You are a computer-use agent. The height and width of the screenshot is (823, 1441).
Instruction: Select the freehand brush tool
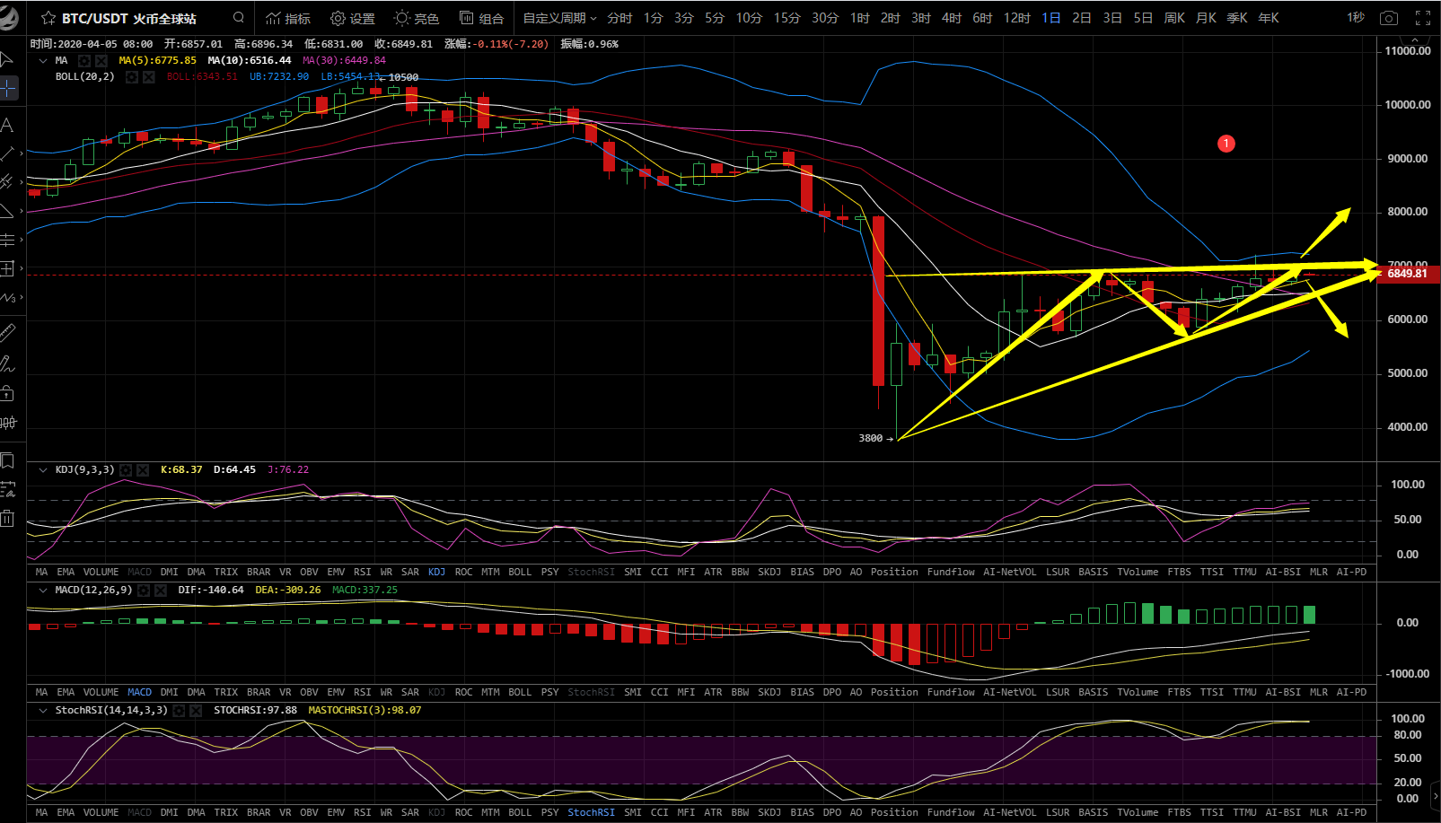7,363
